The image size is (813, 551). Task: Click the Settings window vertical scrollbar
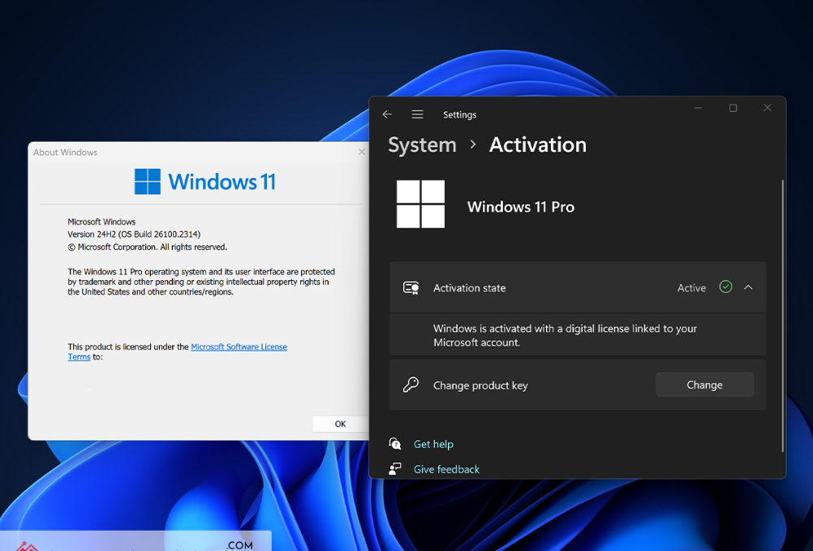[x=782, y=316]
